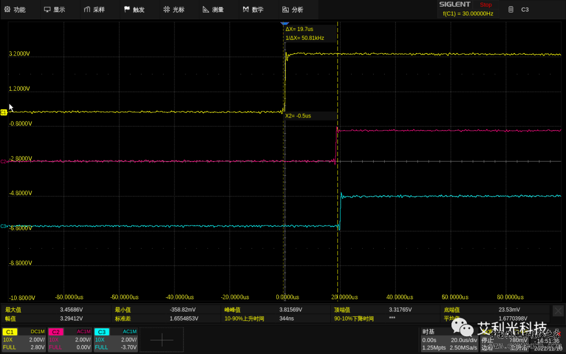This screenshot has width=566, height=354.
Task: Open the 显示 (Display) menu
Action: 55,9
